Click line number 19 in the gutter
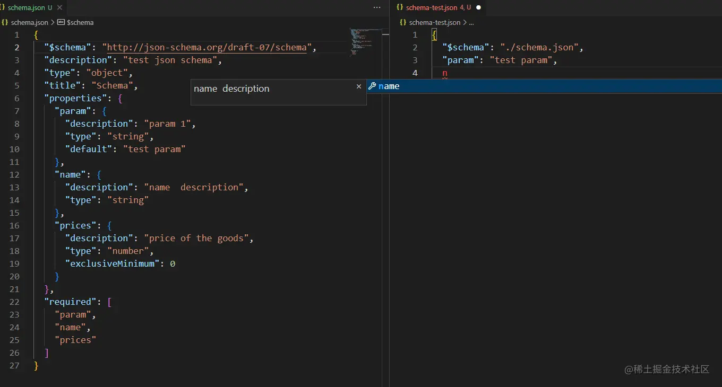This screenshot has height=387, width=722. 14,263
